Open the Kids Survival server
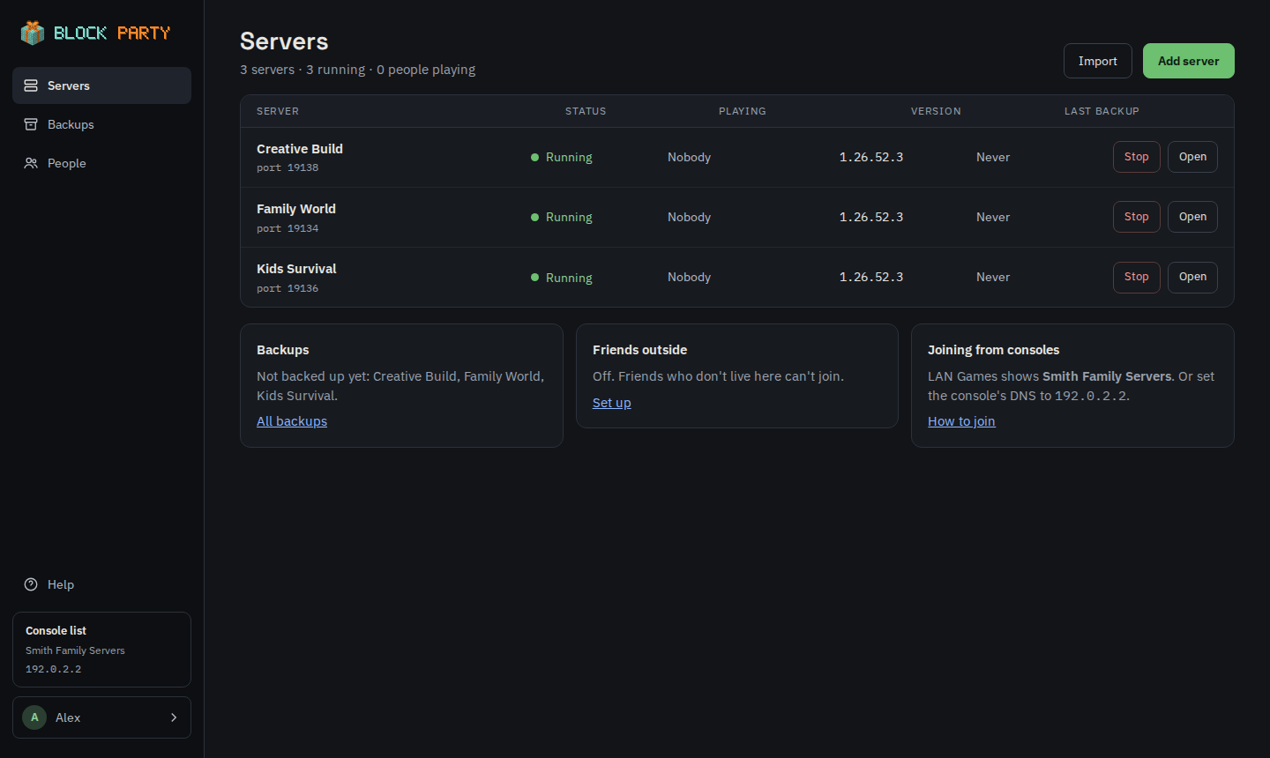This screenshot has height=758, width=1270. coord(1192,277)
